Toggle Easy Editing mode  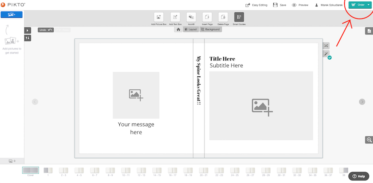point(256,5)
